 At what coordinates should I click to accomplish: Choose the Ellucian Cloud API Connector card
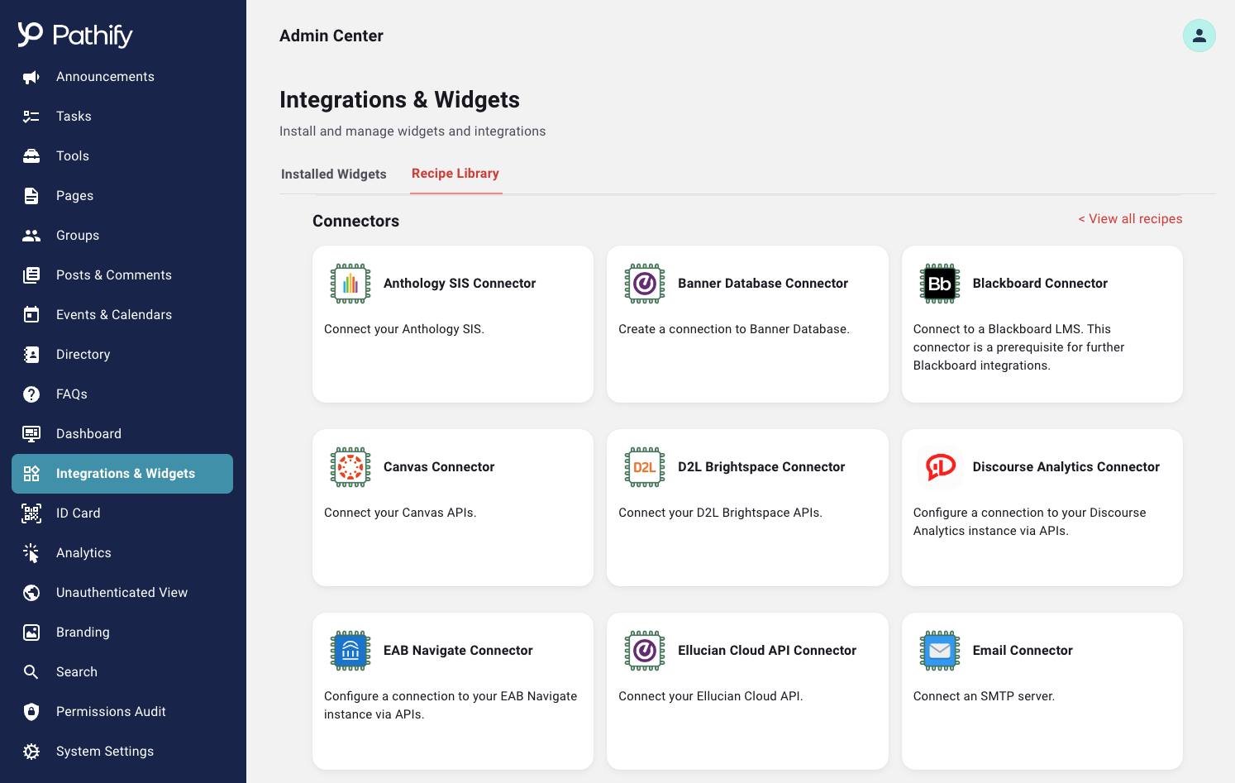pos(747,691)
